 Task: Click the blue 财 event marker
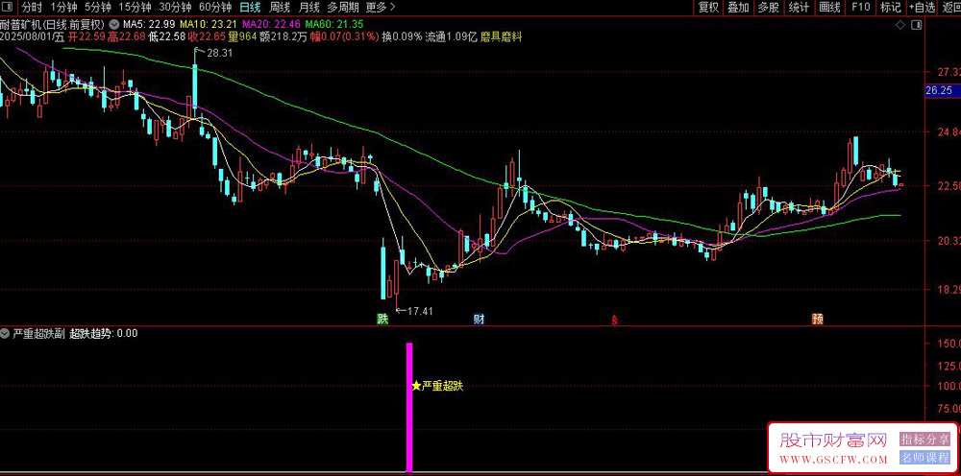click(x=480, y=319)
